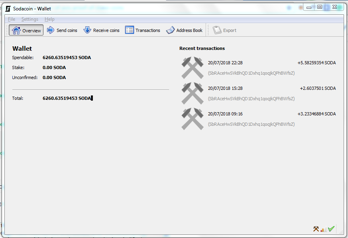Viewport: 348px width, 238px height.
Task: Minimize the Sodacoin wallet window
Action: (309, 8)
